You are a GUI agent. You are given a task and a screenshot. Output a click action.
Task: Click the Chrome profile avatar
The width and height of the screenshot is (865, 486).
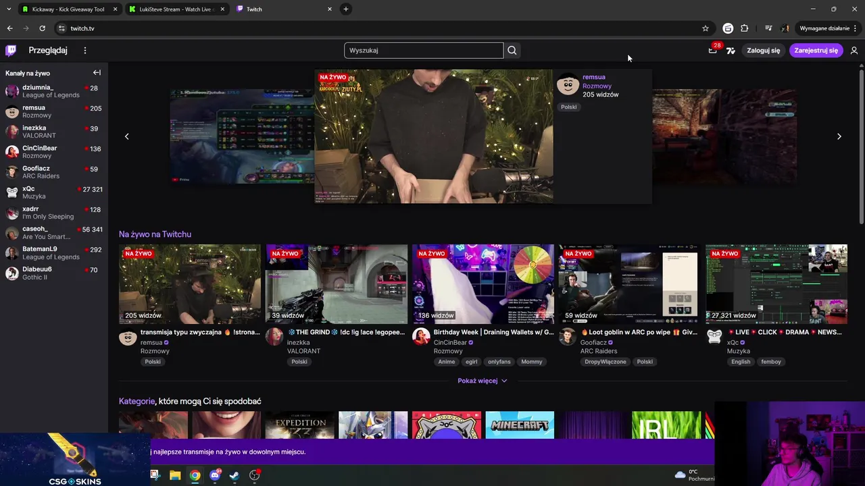785,28
